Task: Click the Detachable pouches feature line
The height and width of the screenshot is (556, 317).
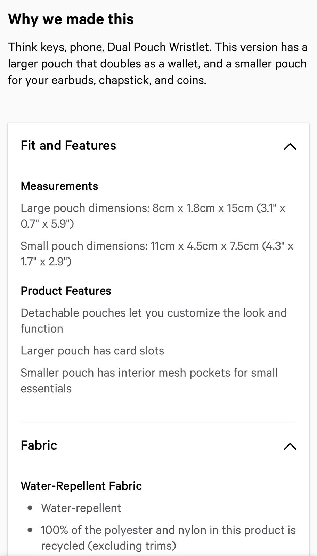Action: pyautogui.click(x=154, y=320)
